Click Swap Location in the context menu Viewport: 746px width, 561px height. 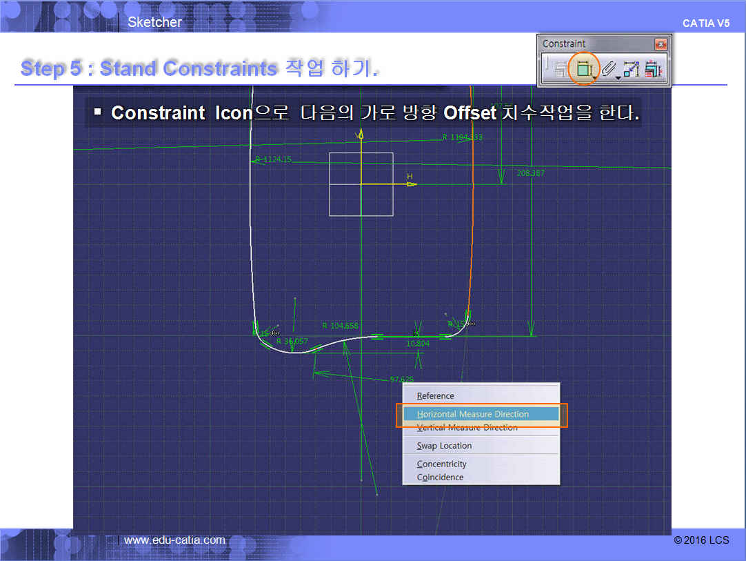444,446
